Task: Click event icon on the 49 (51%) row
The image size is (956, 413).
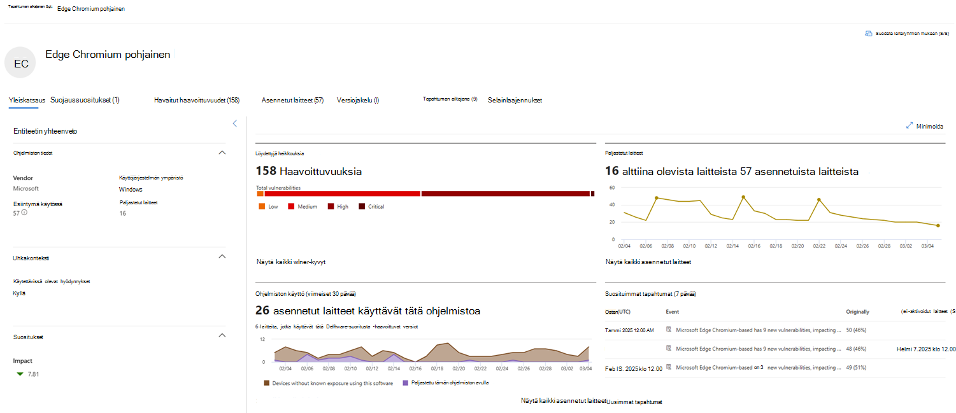Action: tap(669, 367)
